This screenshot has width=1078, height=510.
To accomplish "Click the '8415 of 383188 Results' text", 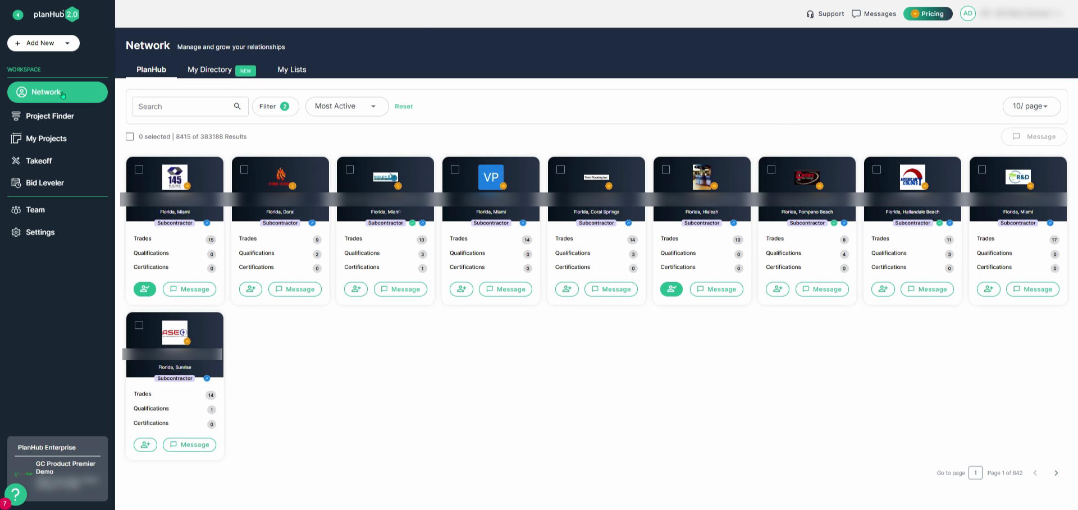I will [211, 137].
